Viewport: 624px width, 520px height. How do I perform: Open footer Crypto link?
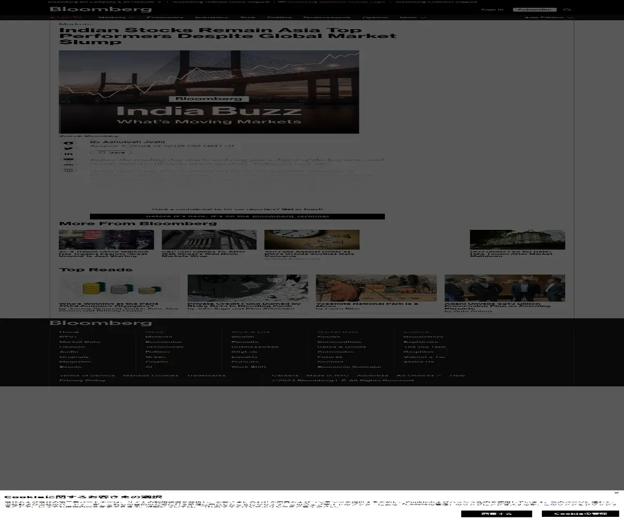157,362
